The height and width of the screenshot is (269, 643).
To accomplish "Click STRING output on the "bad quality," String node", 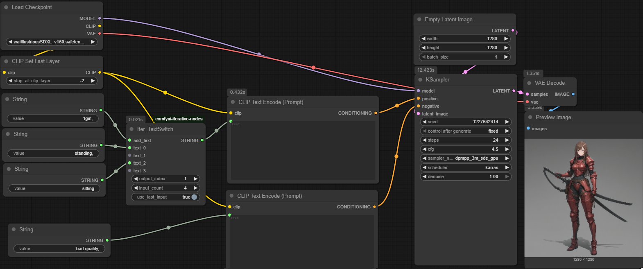I will (x=107, y=240).
